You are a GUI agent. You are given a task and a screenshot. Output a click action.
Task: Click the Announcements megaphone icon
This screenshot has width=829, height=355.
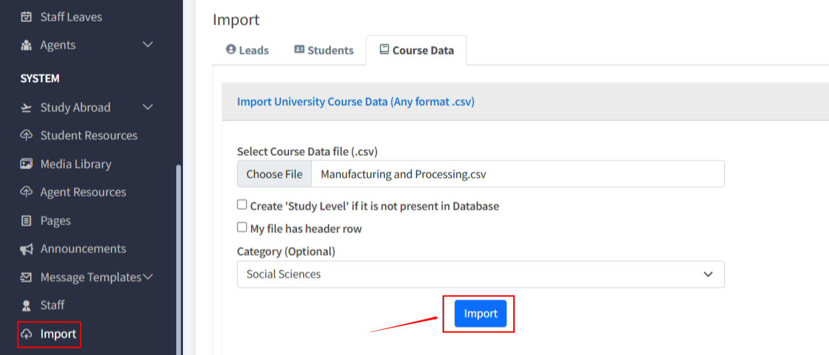pyautogui.click(x=27, y=249)
